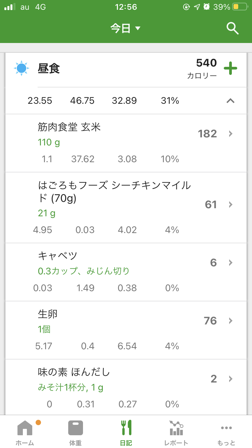Screen dimensions: 252x448
Task: Tap the sun icon beside 昼食
Action: (x=22, y=69)
